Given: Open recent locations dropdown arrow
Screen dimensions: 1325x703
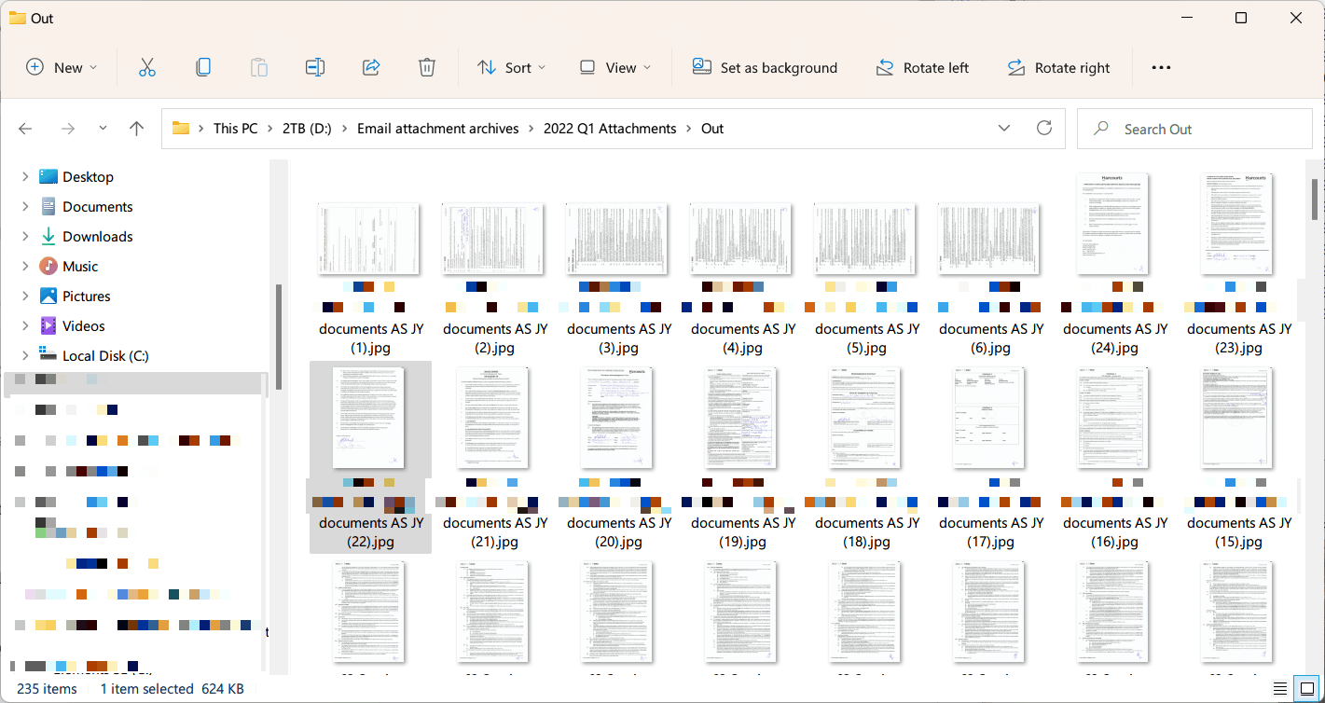Looking at the screenshot, I should tap(103, 129).
